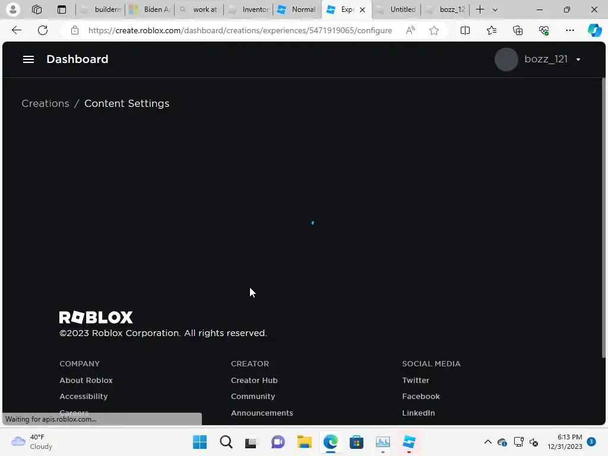Switch to the Inventor tab
608x456 pixels.
[249, 9]
